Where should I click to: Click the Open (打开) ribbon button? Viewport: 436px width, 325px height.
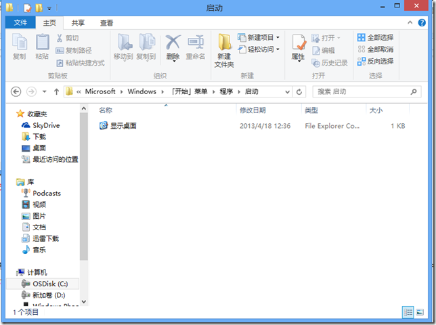pos(326,38)
